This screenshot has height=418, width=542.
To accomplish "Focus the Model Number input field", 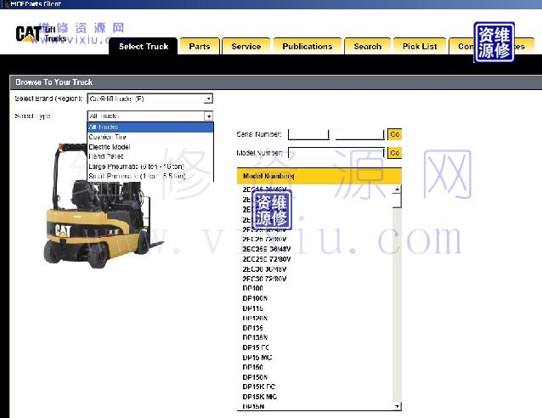I will click(336, 152).
